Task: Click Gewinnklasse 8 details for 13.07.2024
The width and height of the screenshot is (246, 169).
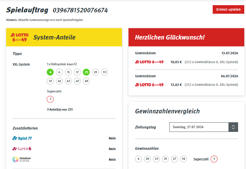Action: coord(211,62)
